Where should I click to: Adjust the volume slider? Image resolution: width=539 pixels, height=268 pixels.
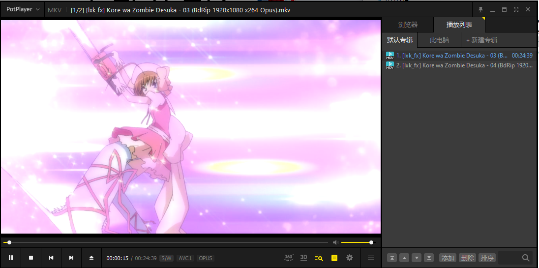358,242
